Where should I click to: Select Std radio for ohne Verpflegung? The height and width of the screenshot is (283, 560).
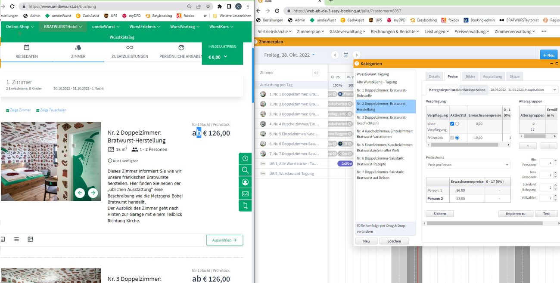tap(457, 124)
